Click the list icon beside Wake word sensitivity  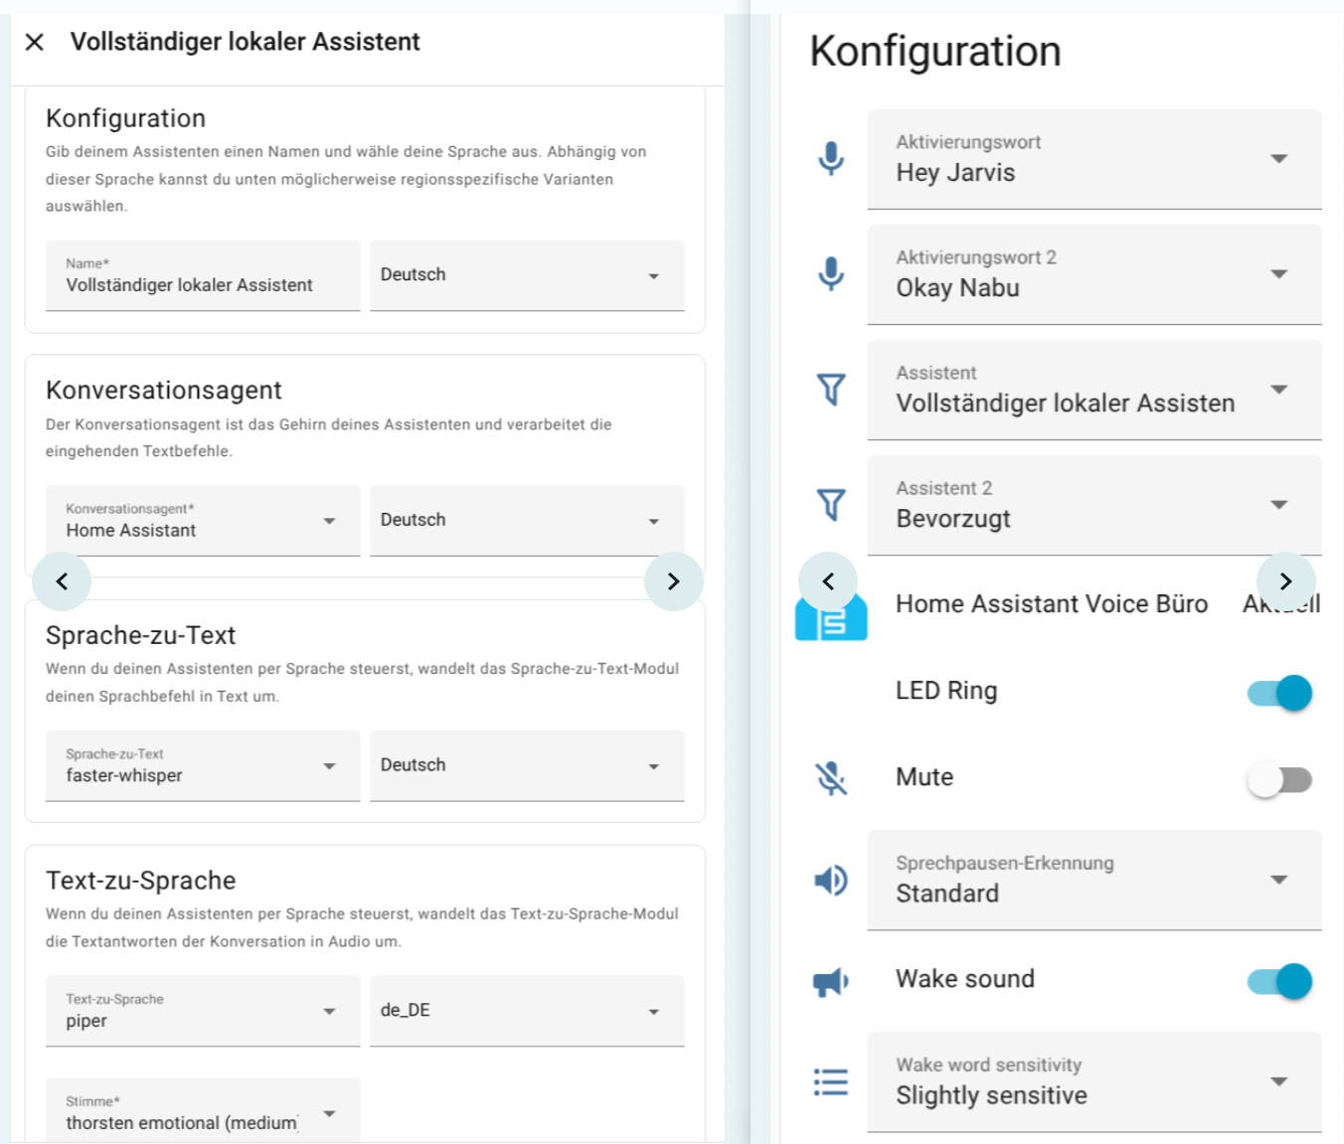(x=831, y=1081)
